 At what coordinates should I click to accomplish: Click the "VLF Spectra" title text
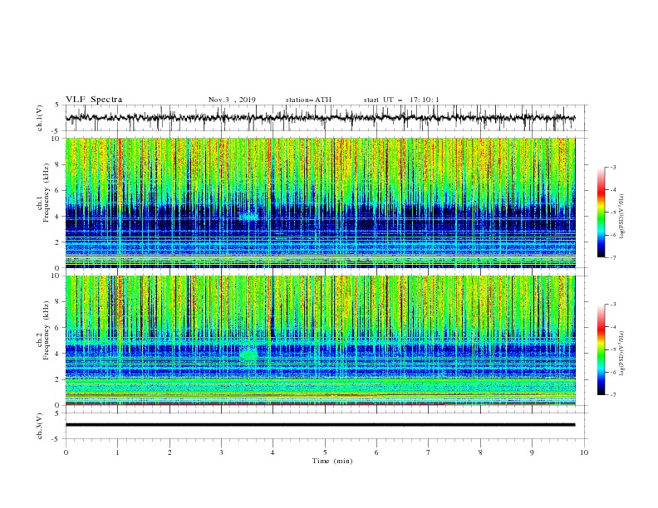94,100
